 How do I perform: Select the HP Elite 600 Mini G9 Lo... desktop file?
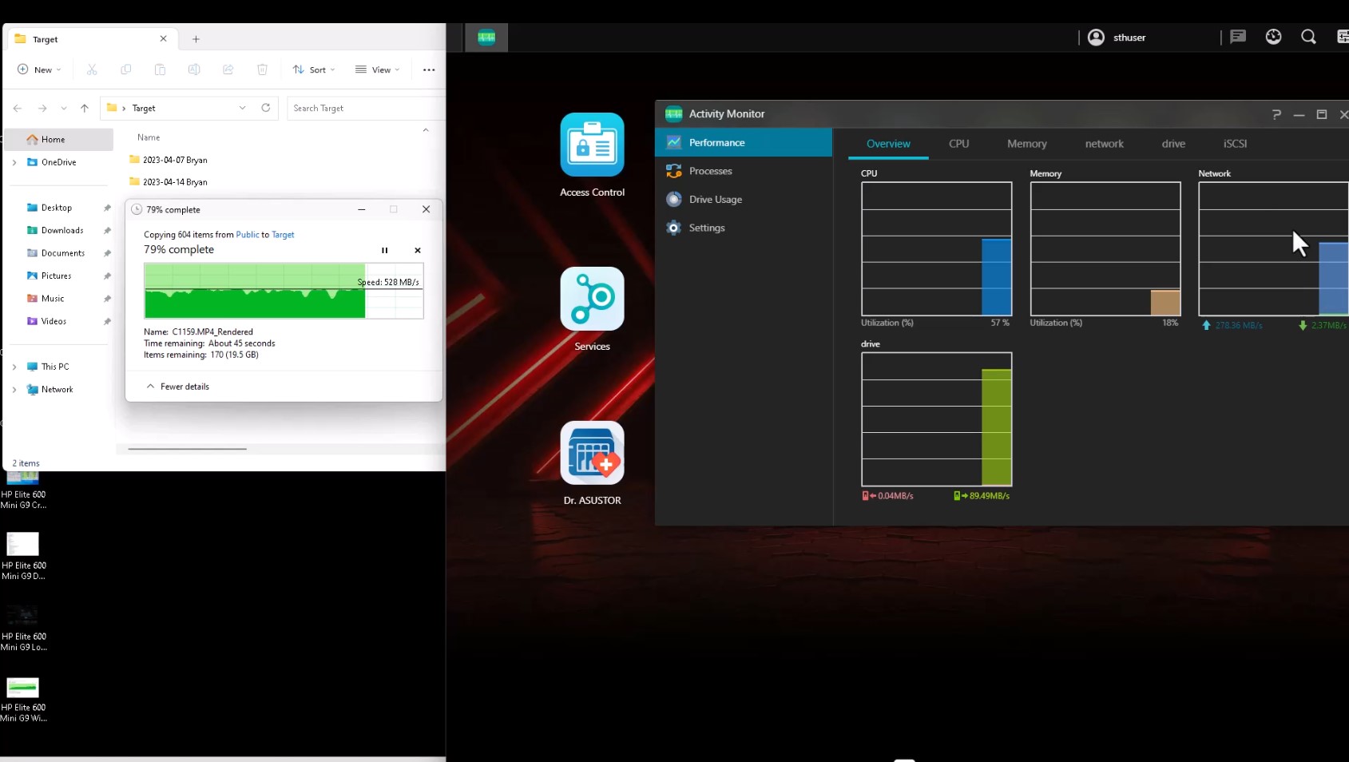(23, 628)
